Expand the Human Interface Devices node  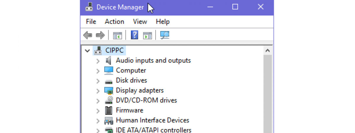click(98, 121)
